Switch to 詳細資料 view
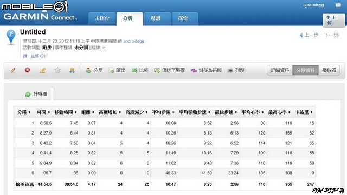The width and height of the screenshot is (347, 195). [280, 70]
